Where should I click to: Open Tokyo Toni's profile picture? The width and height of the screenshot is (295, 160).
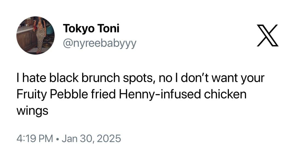coord(36,35)
